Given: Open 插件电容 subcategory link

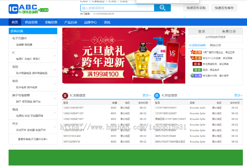Looking at the screenshot, I should pos(32,87).
